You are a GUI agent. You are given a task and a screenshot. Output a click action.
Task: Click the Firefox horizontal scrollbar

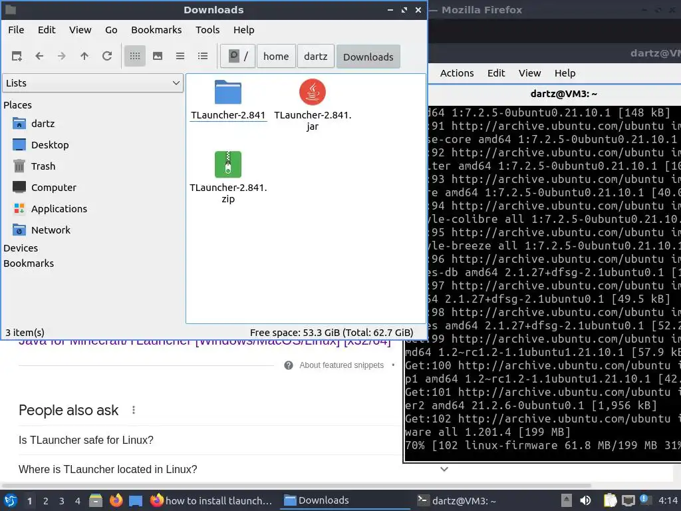click(x=297, y=485)
